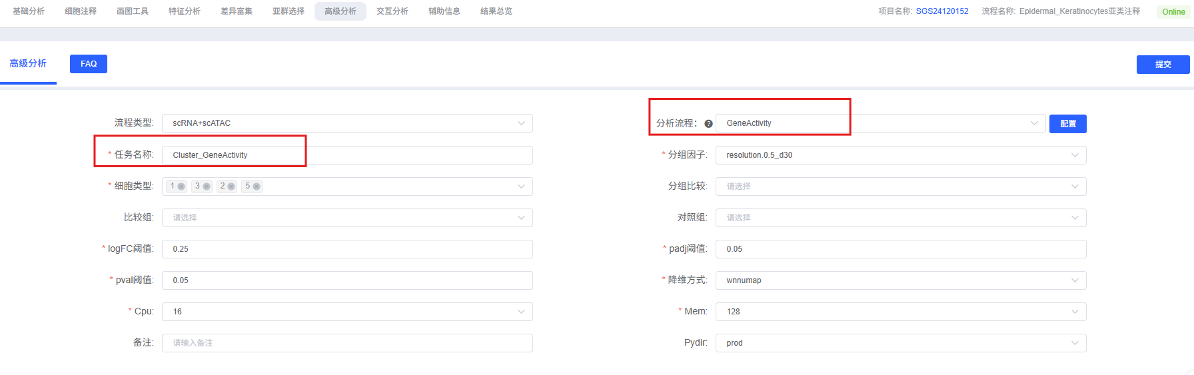
Task: Open the 分组因子 dropdown
Action: pyautogui.click(x=900, y=155)
